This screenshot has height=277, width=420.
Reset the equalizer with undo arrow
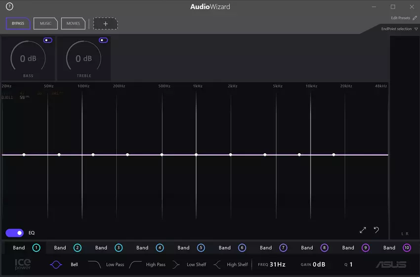pos(376,230)
